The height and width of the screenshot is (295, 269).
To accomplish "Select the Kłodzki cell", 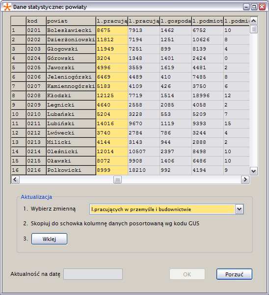I will point(71,96).
